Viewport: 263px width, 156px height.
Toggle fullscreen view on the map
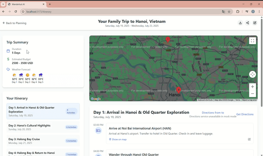click(252, 41)
